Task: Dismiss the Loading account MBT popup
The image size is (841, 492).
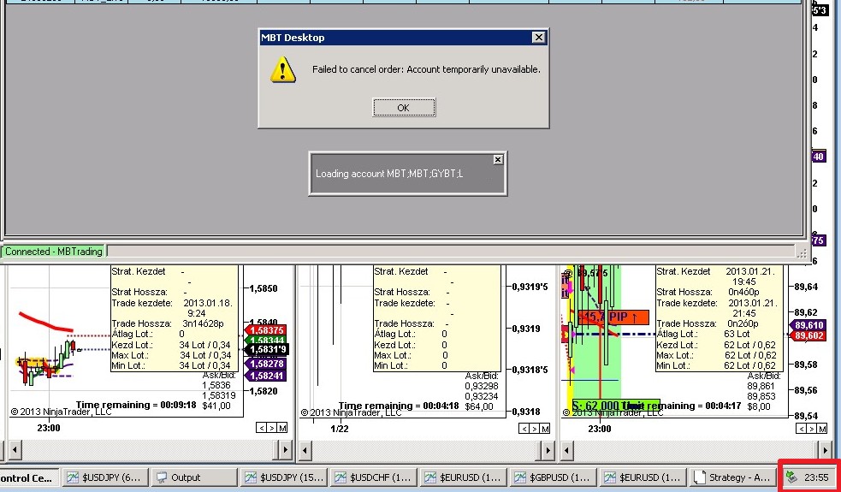Action: [498, 159]
